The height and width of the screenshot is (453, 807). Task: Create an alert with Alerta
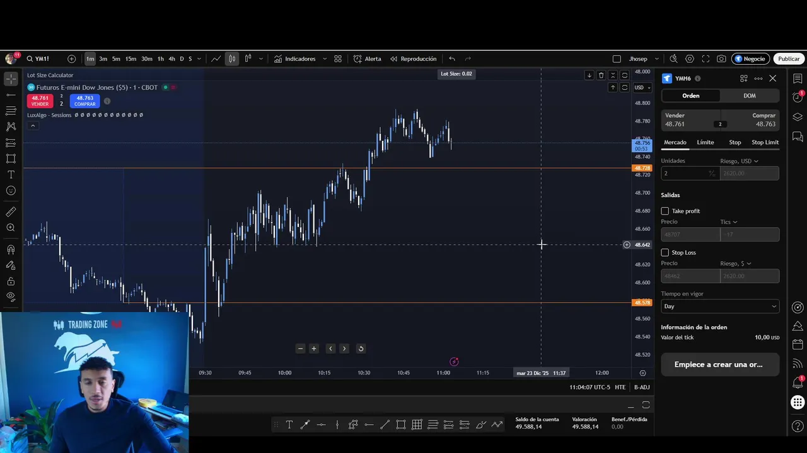click(367, 59)
